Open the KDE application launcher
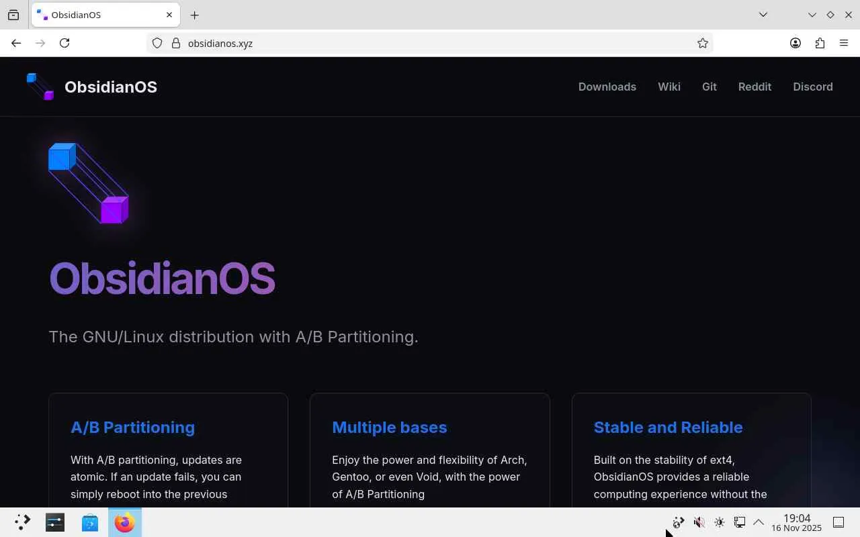The image size is (860, 537). click(22, 522)
